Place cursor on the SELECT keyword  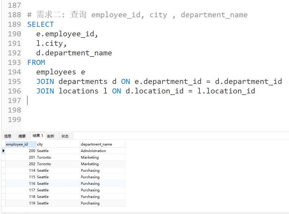[x=41, y=24]
